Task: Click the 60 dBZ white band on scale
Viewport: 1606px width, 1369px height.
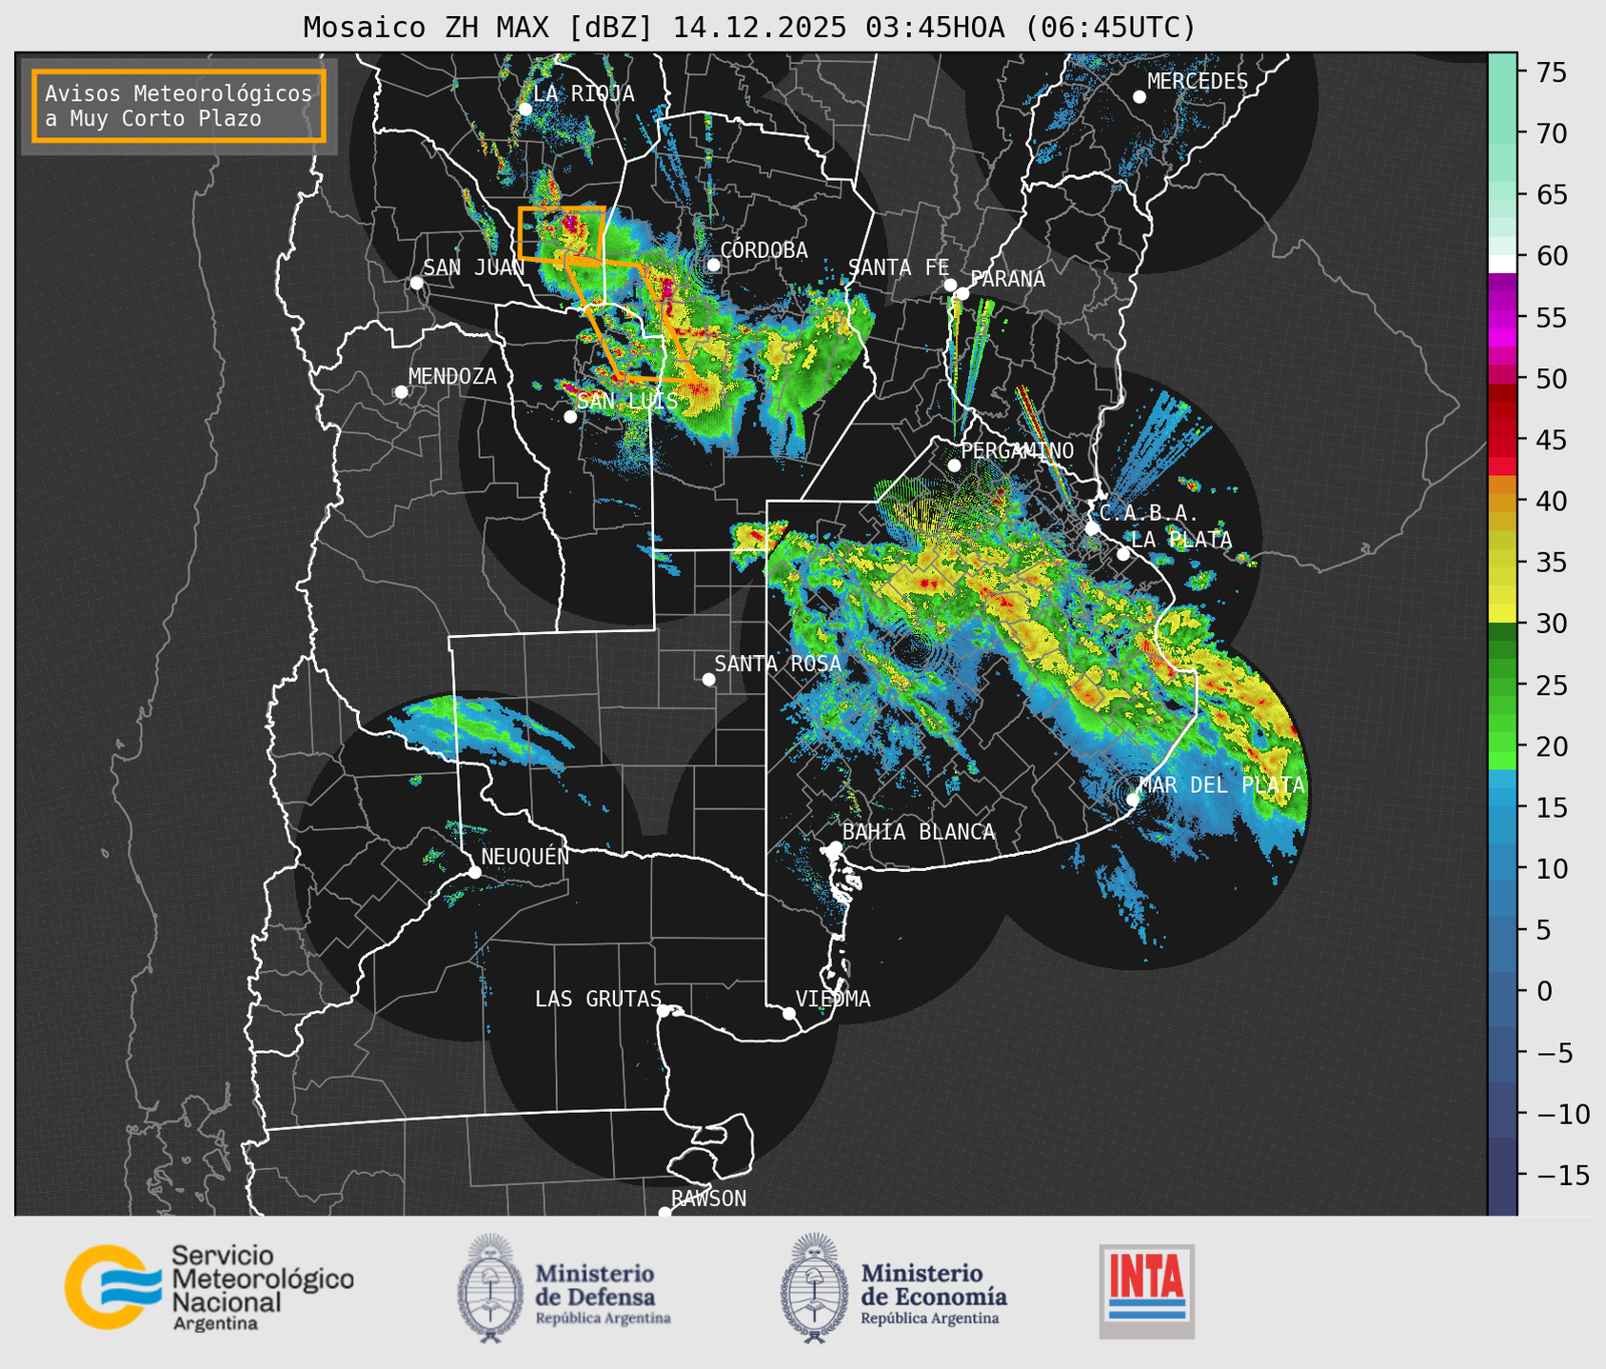Action: coord(1502,263)
